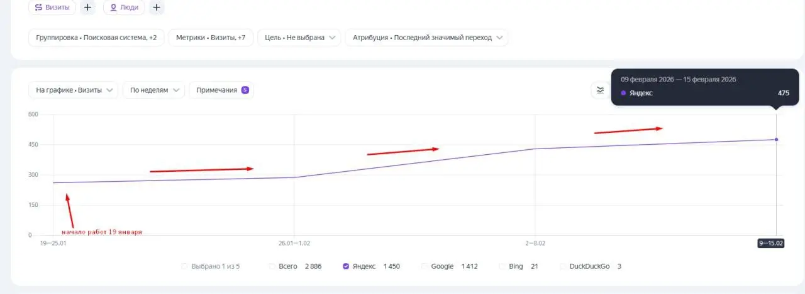805x294 pixels.
Task: Change the 'По неделям' period dropdown
Action: click(153, 90)
